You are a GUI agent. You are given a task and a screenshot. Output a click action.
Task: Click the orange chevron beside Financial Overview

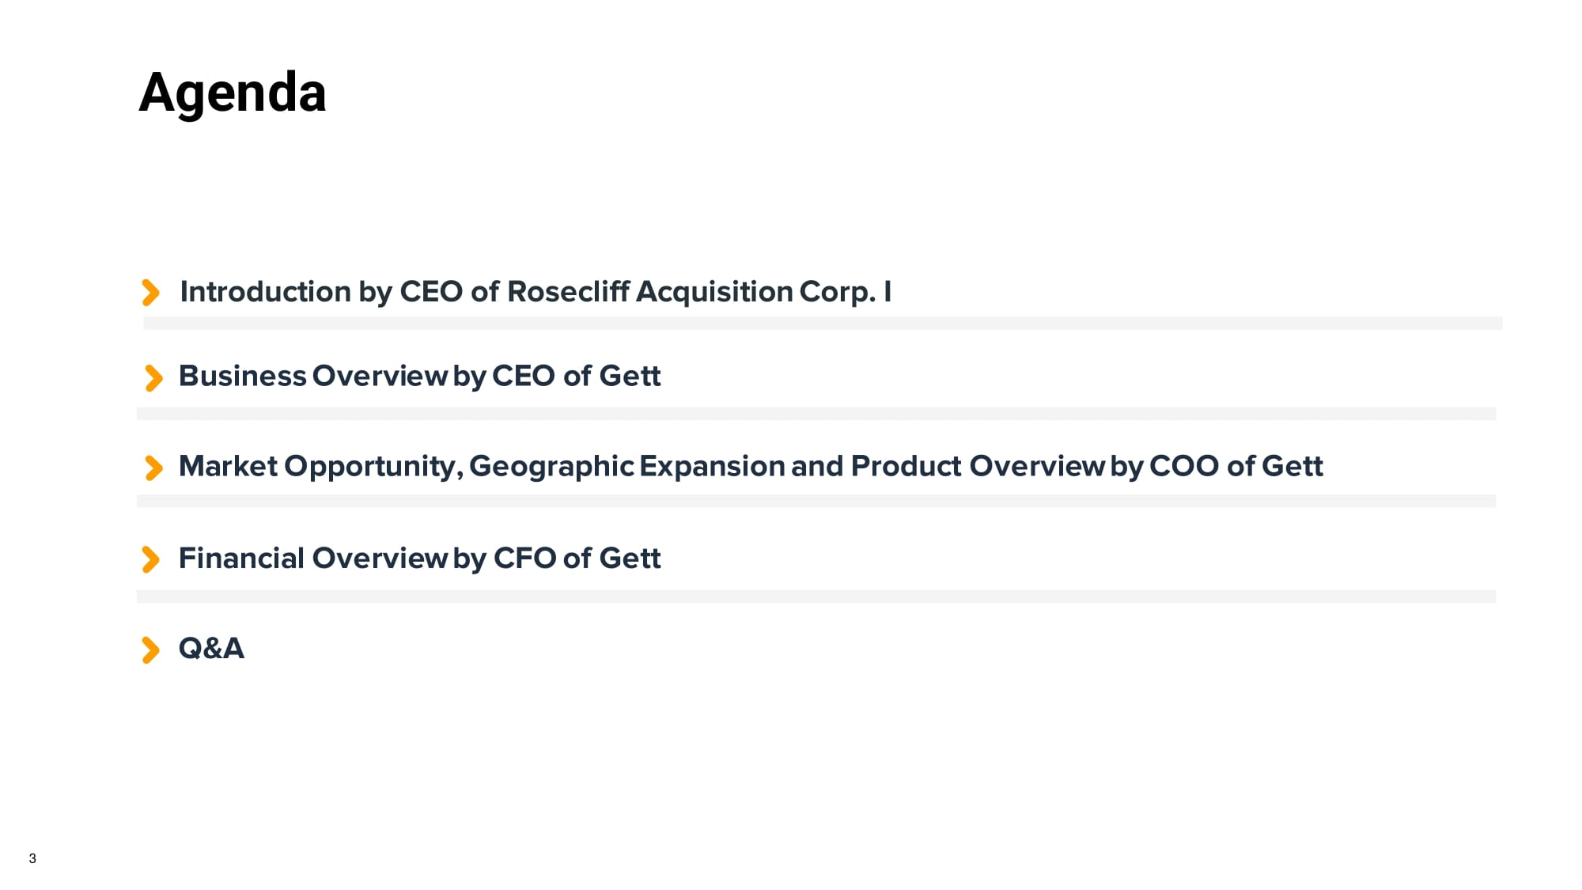[x=150, y=559]
